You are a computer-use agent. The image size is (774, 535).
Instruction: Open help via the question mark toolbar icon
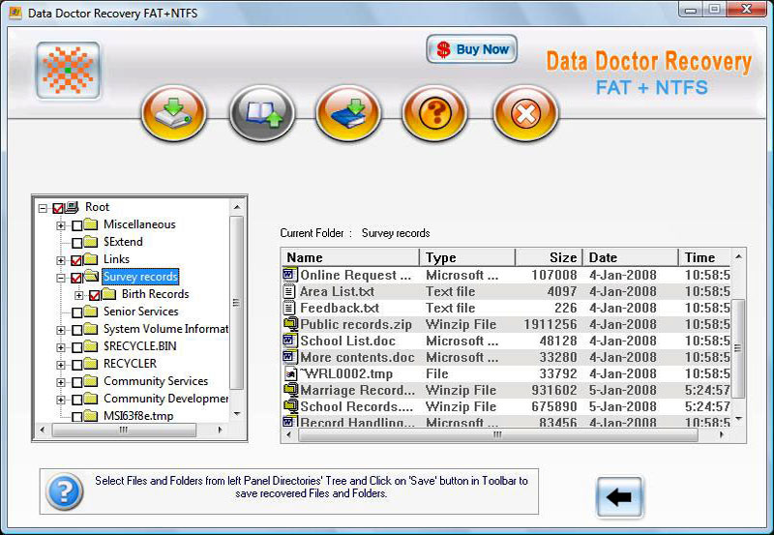coord(434,113)
